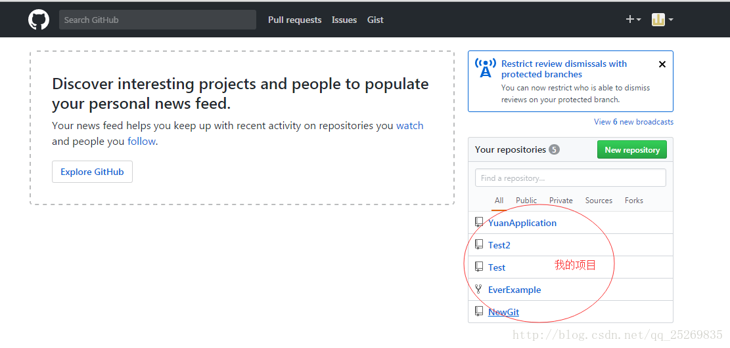Click the fork icon beside EverExample
The image size is (730, 348).
pyautogui.click(x=479, y=289)
